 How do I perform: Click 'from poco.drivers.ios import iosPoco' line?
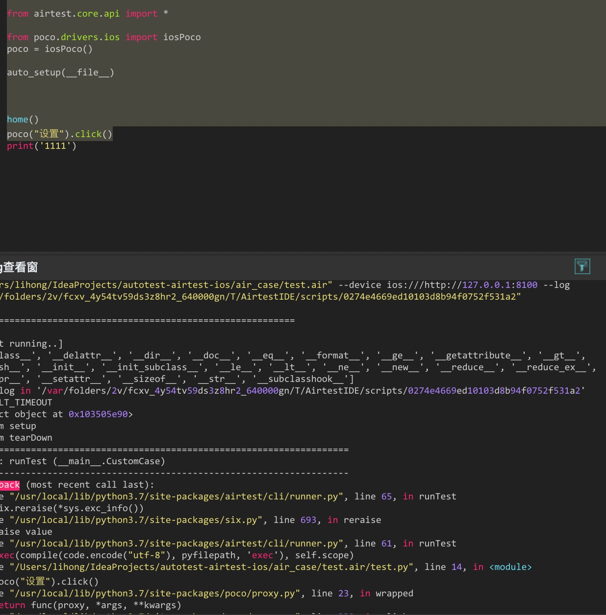coord(104,37)
